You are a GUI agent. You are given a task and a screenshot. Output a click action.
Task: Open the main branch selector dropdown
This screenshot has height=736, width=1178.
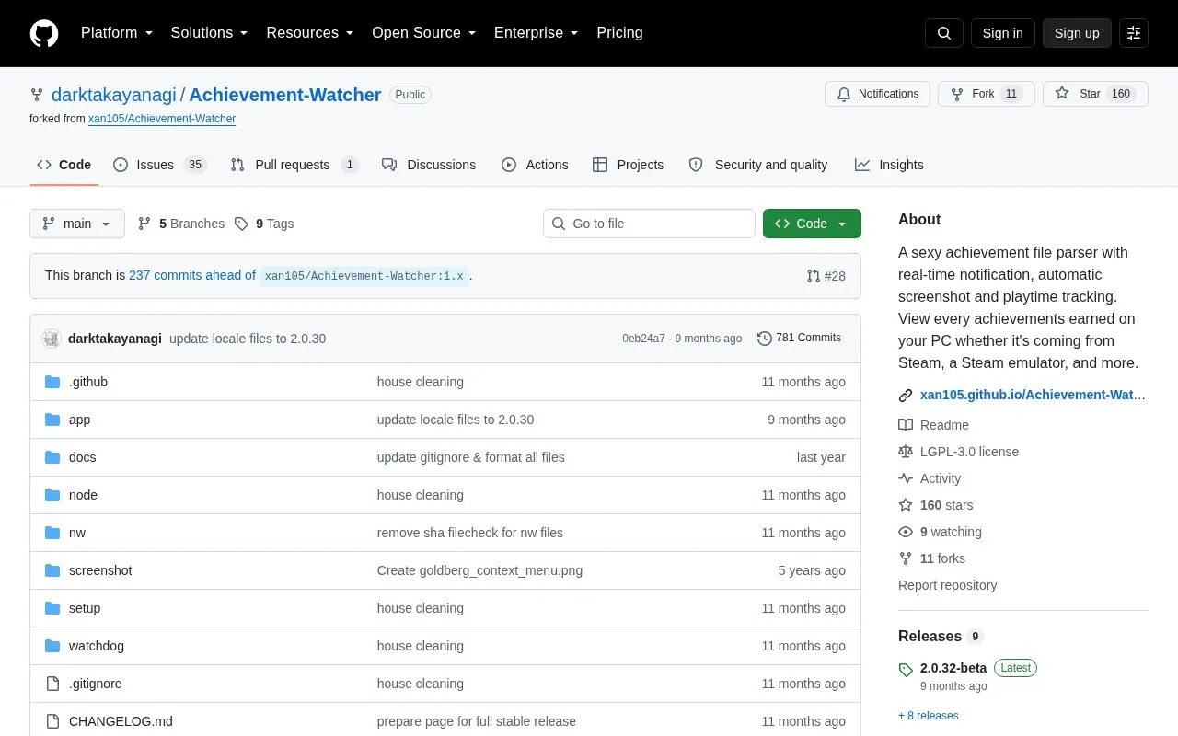click(77, 224)
